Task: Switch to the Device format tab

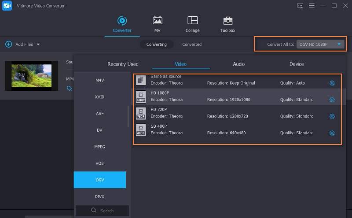Action: click(x=297, y=64)
